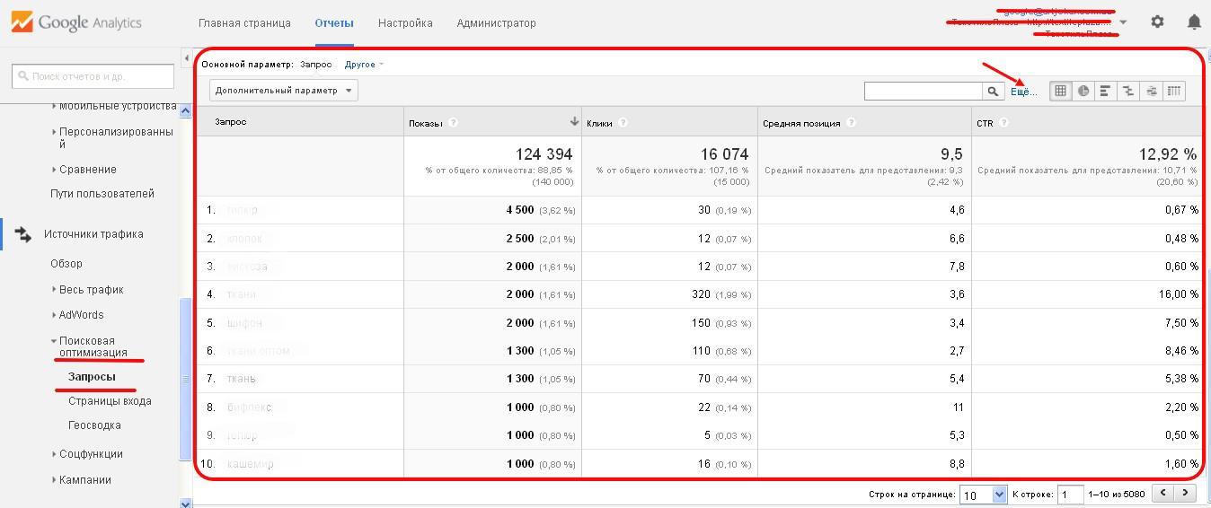Click the 4 500 impressions cell
Viewport: 1211px width, 508px height.
(520, 210)
